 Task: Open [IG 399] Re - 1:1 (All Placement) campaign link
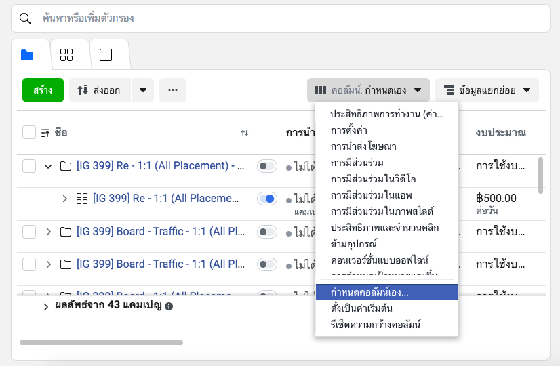pyautogui.click(x=161, y=165)
